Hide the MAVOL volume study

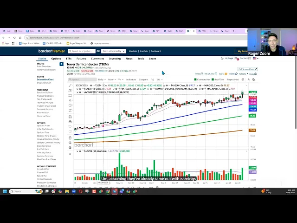[80, 151]
